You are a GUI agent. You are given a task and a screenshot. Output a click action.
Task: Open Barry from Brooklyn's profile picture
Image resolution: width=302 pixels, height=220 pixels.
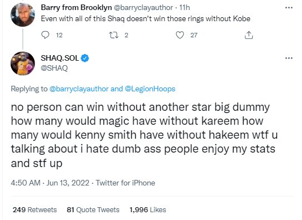[23, 14]
